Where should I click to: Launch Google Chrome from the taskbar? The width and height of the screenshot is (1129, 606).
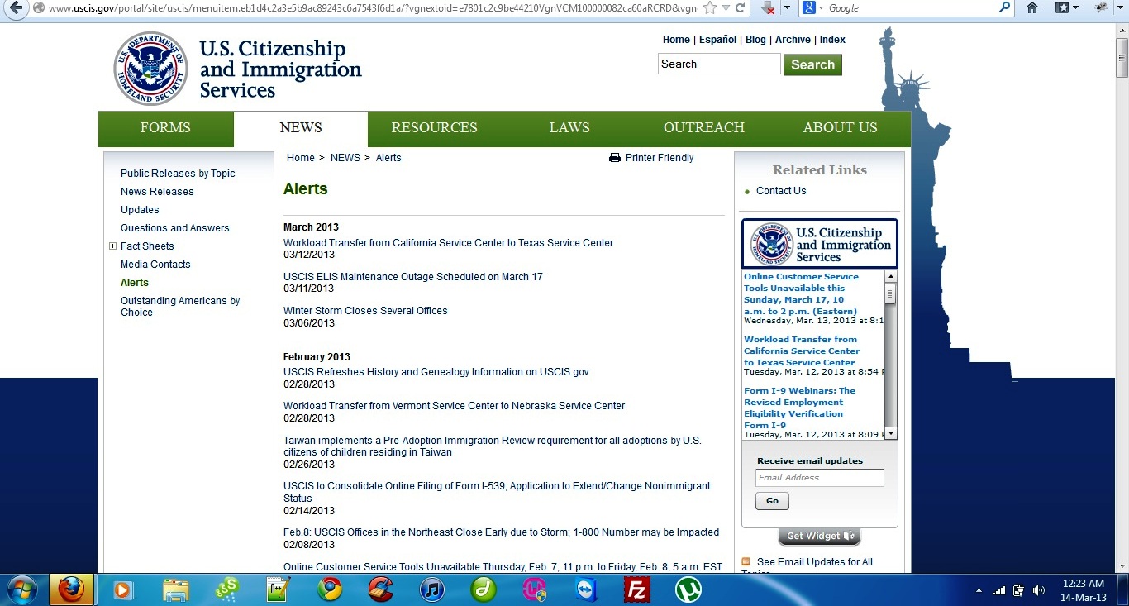330,589
